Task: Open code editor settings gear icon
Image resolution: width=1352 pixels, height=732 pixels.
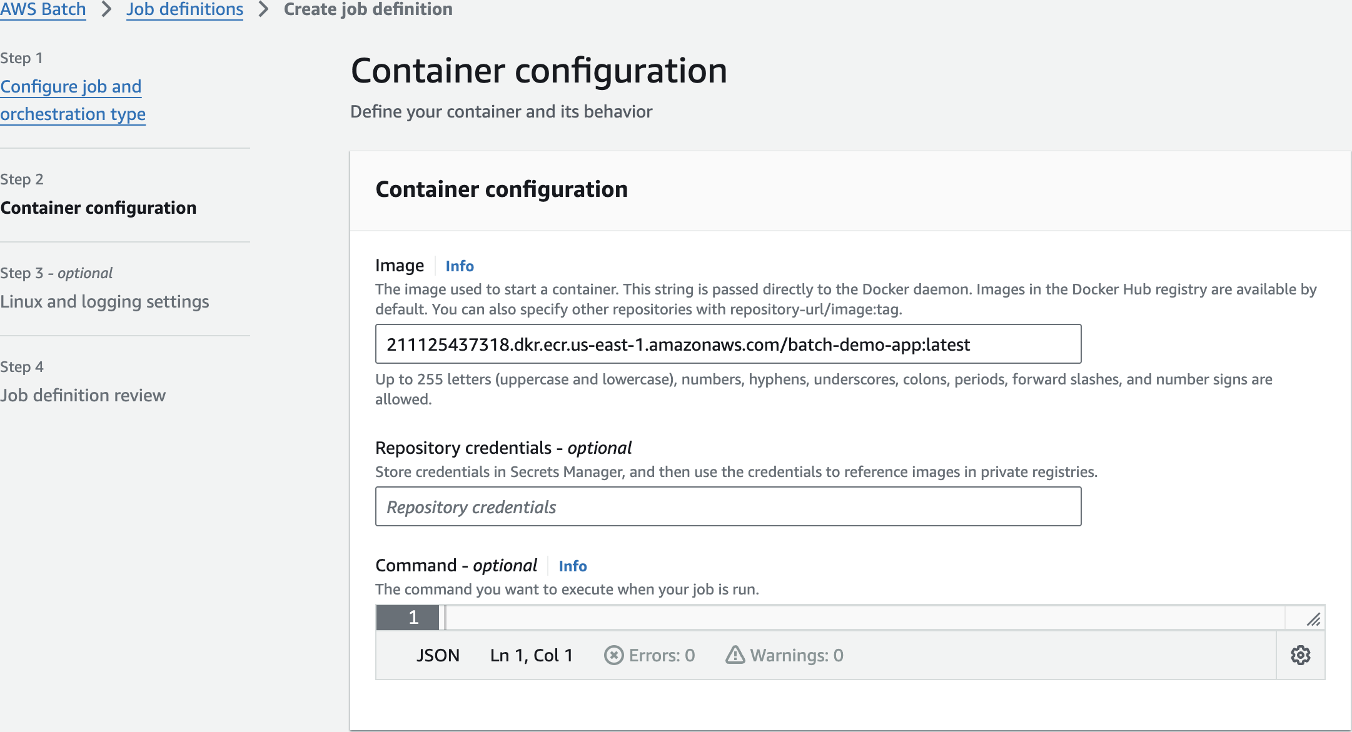Action: tap(1300, 655)
